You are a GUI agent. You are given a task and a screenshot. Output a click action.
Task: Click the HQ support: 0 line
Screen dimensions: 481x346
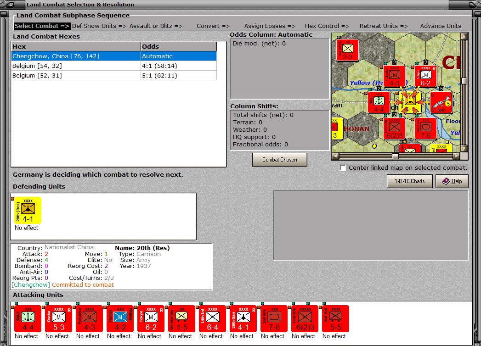(x=254, y=137)
